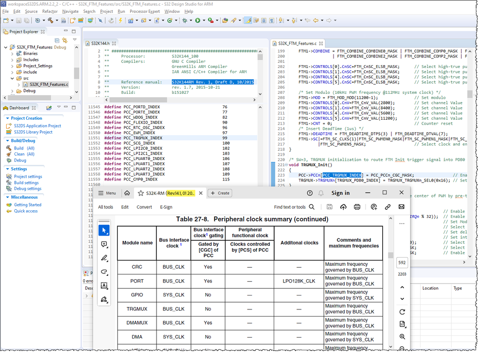Click the PDF viewer vertical scrollbar thumb
The image size is (478, 352).
(390, 256)
